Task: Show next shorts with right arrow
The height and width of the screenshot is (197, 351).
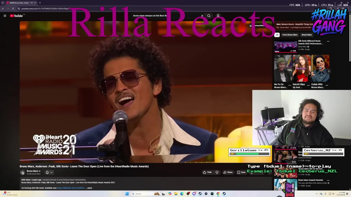Action: (329, 71)
